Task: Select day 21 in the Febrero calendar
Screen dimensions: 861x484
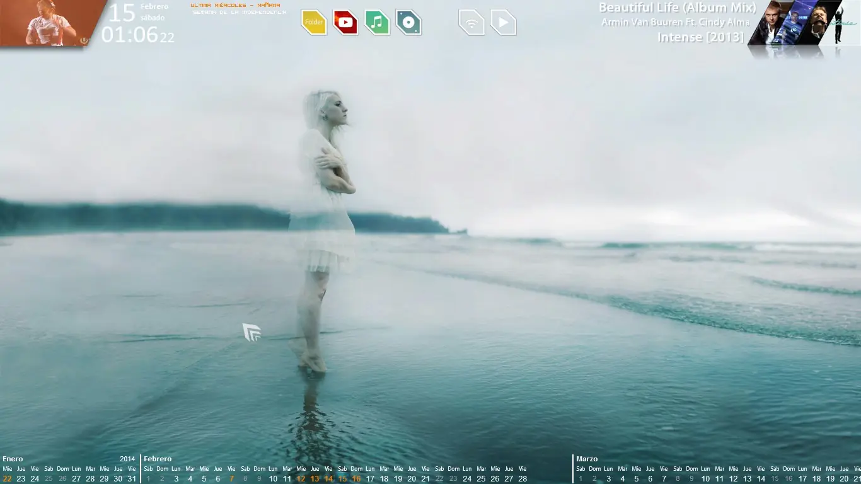Action: tap(425, 479)
